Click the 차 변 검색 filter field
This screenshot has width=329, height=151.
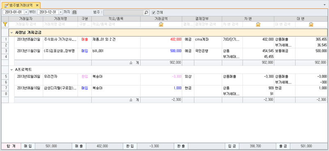(232, 25)
